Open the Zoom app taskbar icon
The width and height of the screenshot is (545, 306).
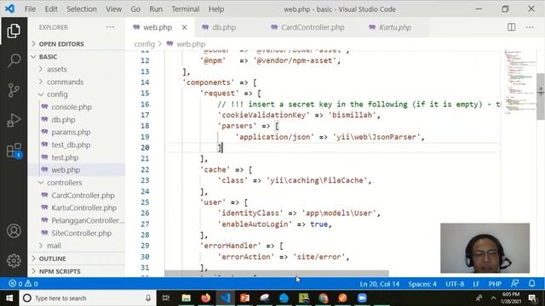pyautogui.click(x=362, y=298)
